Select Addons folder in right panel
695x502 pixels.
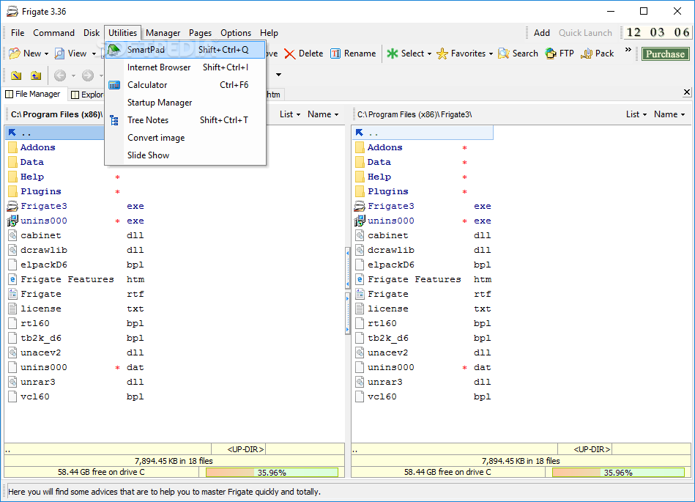423,148
